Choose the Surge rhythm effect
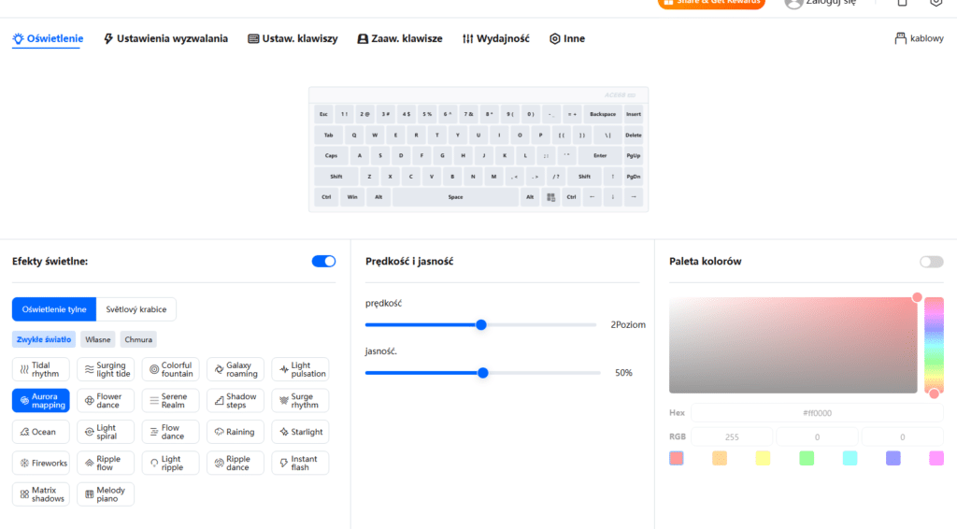 click(300, 400)
